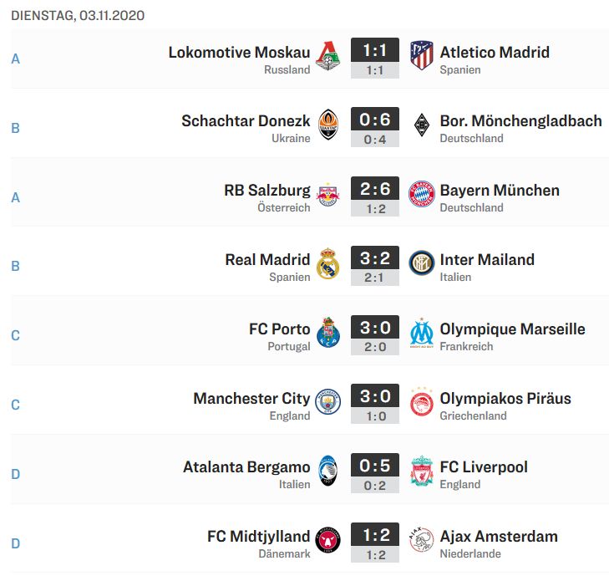Click the Atletico Madrid club crest
This screenshot has width=609, height=581.
click(422, 55)
